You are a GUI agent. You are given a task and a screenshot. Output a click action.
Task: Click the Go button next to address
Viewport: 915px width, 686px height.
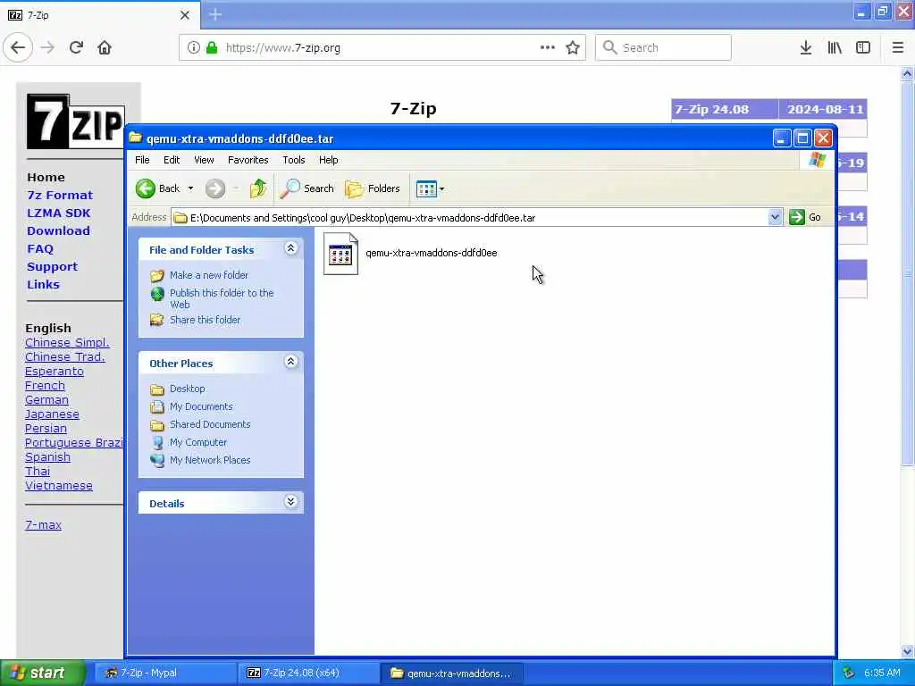click(x=805, y=218)
